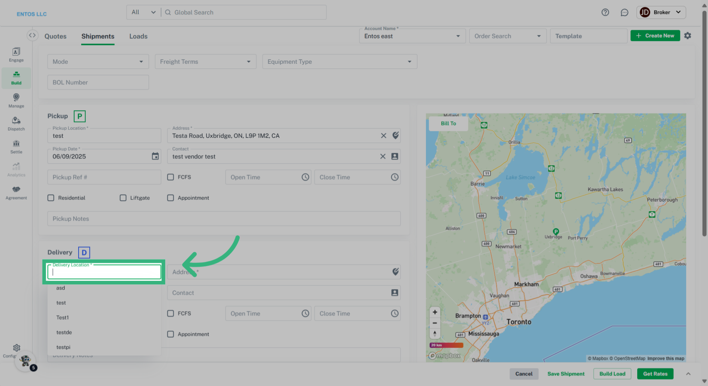Open Pickup Date calendar picker
708x386 pixels.
(x=155, y=156)
